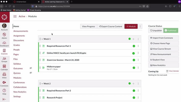Open the options menu for Week 2 module
The width and height of the screenshot is (181, 102).
(x=138, y=84)
